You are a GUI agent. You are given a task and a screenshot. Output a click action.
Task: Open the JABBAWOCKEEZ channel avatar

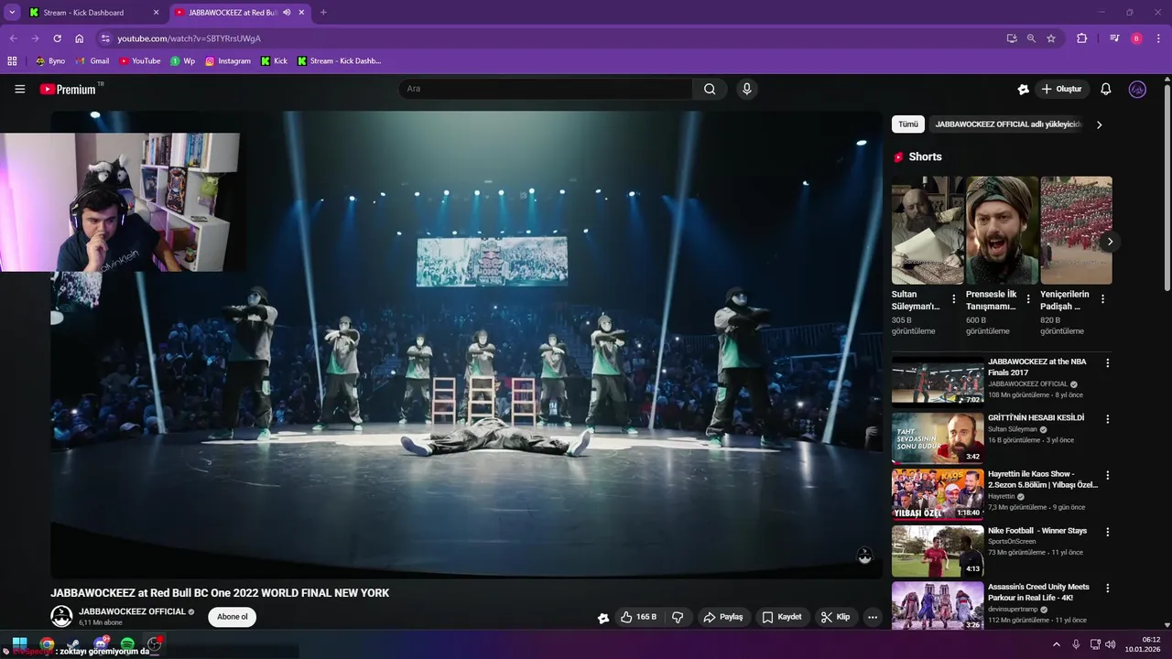61,616
